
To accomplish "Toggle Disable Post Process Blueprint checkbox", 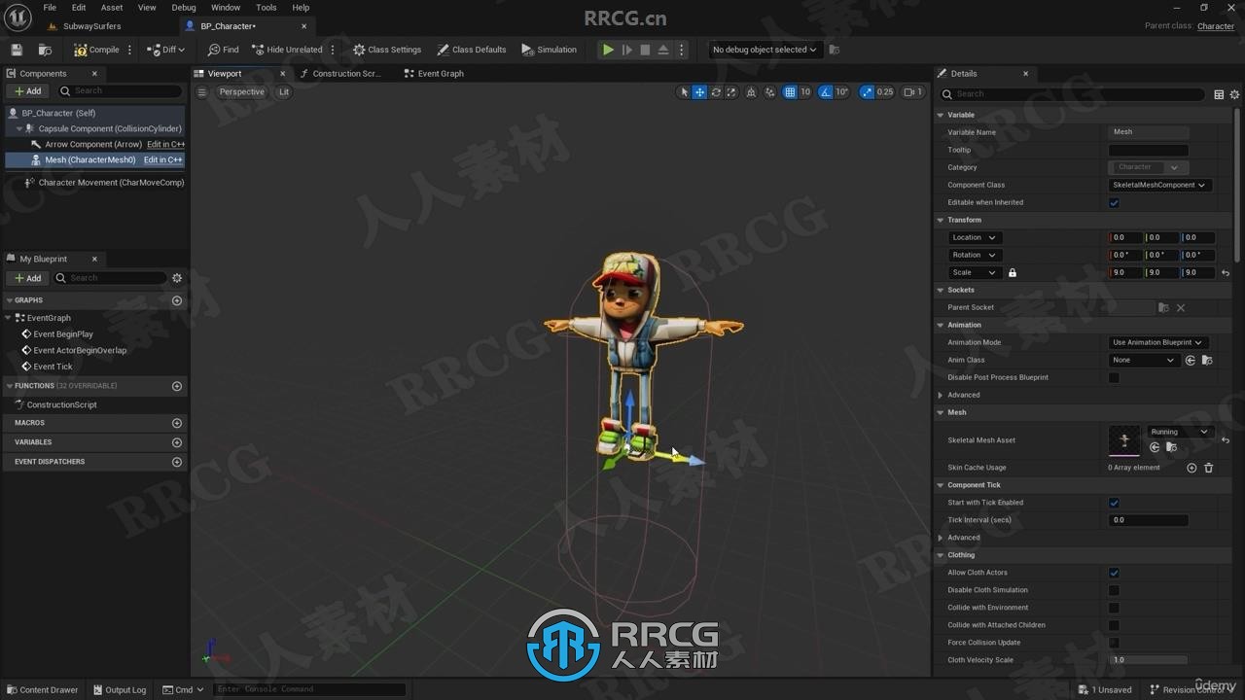I will (1114, 378).
